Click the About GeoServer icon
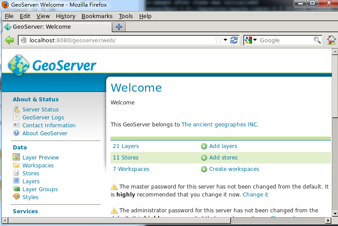338x226 pixels. pos(16,133)
